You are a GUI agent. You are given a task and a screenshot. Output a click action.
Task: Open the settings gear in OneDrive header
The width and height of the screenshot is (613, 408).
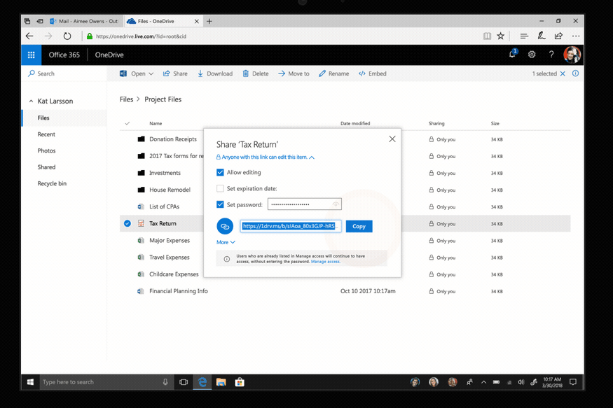[x=532, y=55]
